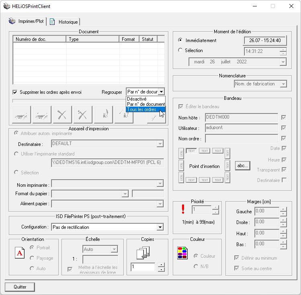Image resolution: width=301 pixels, height=295 pixels.
Task: Select left-side upper vertical TEXT insertion point
Action: pos(181,154)
